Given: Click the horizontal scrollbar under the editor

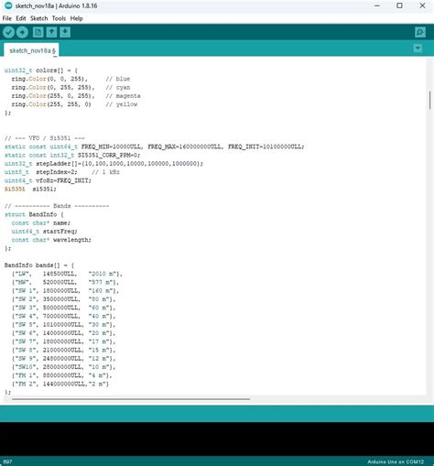Looking at the screenshot, I should [x=131, y=398].
